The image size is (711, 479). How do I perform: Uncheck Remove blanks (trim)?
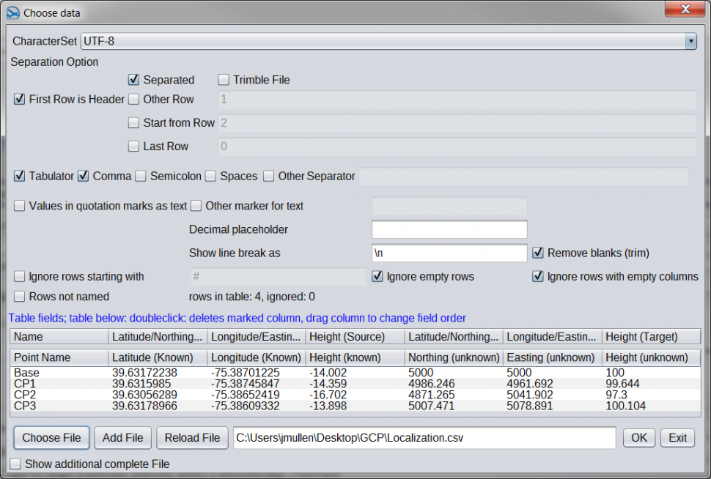(538, 253)
